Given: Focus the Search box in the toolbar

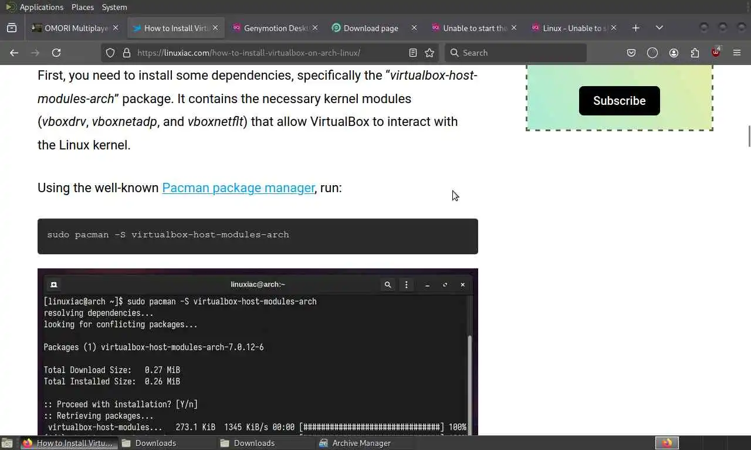Looking at the screenshot, I should [516, 53].
